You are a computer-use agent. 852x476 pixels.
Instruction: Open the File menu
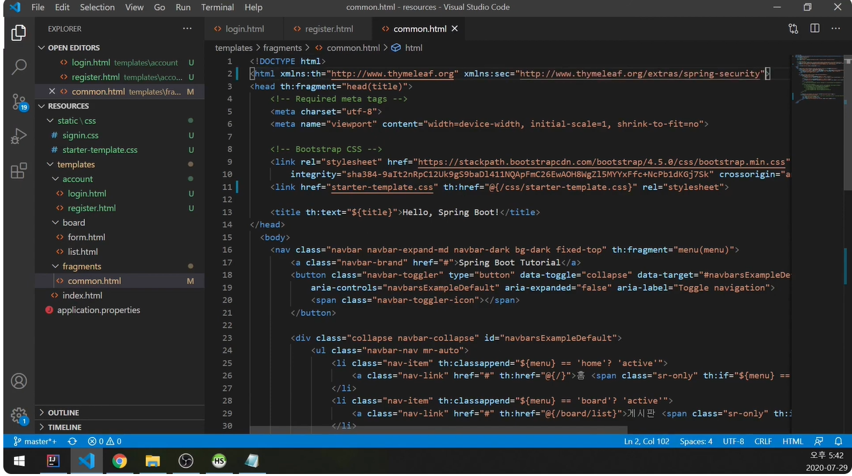(x=38, y=7)
